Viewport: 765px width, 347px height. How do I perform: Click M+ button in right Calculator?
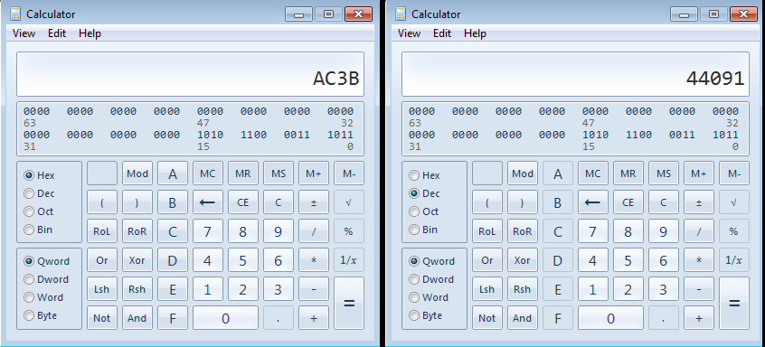(699, 173)
